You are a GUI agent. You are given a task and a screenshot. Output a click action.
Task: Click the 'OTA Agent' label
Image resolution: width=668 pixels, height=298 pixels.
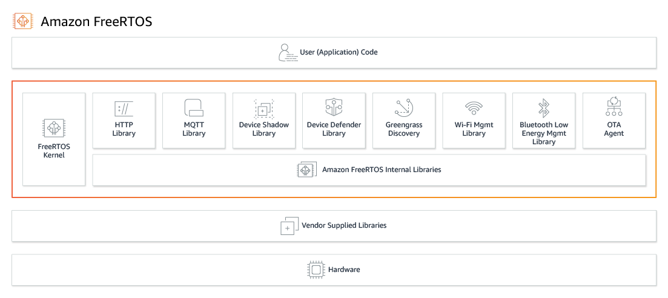614,129
